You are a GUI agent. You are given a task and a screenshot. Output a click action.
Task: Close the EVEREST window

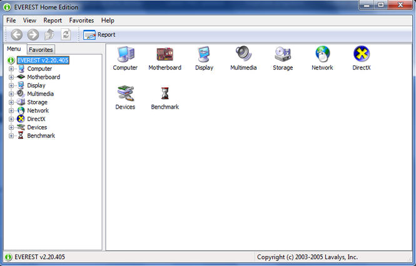pyautogui.click(x=400, y=5)
